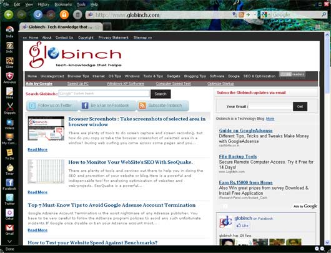Image resolution: width=331 pixels, height=253 pixels.
Task: Open the Skins sidebar shortcut
Action: pos(9,62)
